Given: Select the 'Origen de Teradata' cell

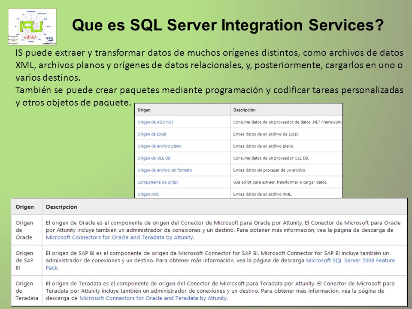Looking at the screenshot, I should coord(27,291).
